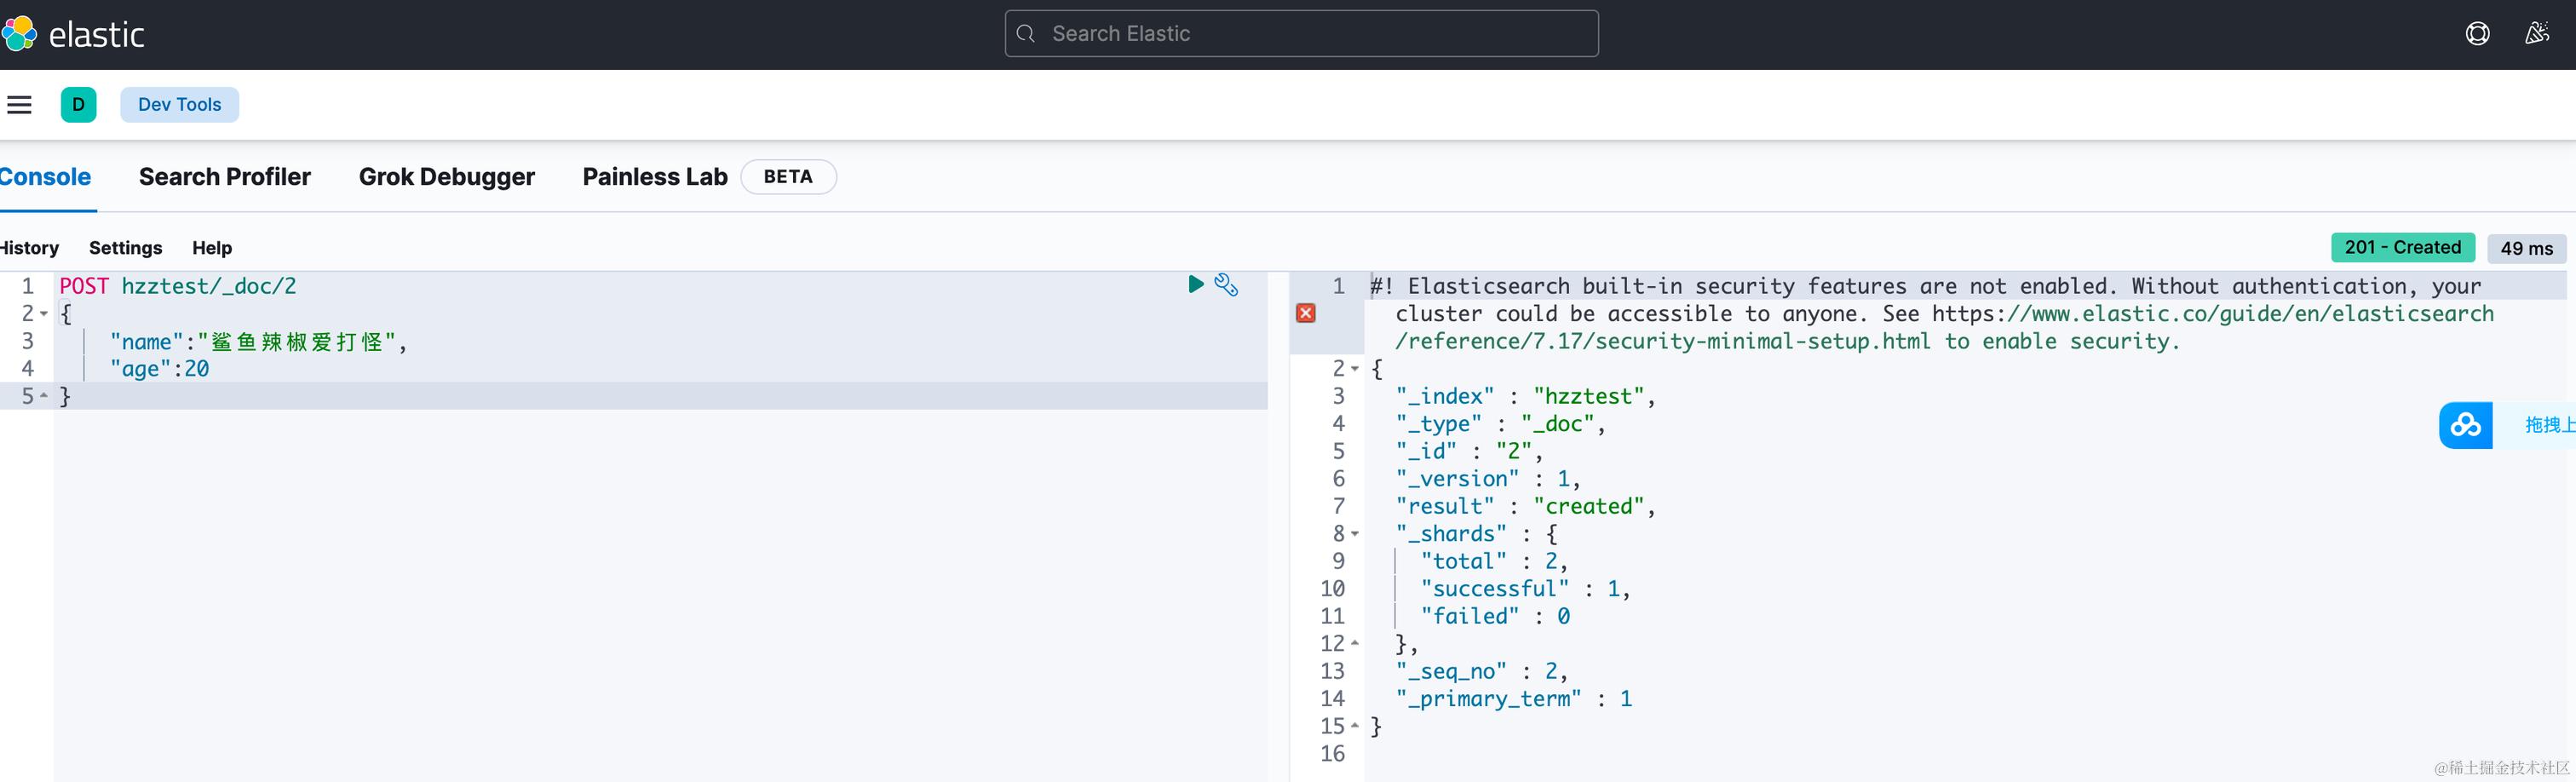
Task: Open the help menu lifebuoy icon
Action: pyautogui.click(x=2477, y=34)
